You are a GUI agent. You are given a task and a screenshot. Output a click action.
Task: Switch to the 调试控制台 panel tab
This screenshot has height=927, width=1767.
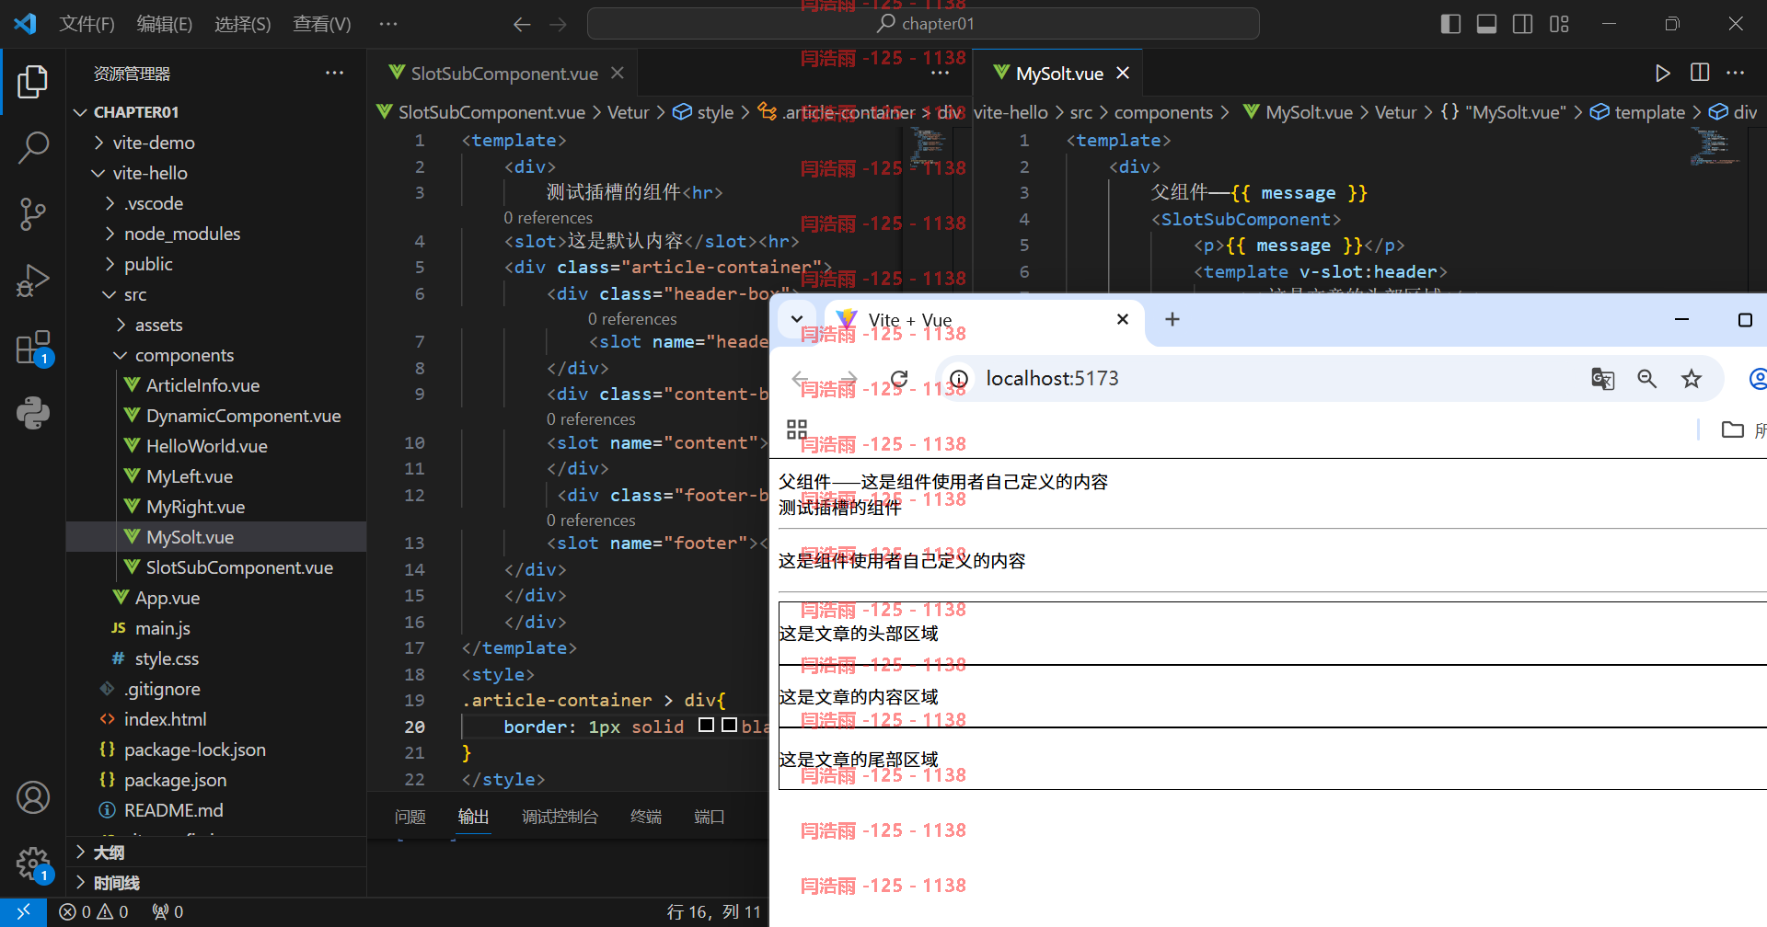pos(560,817)
